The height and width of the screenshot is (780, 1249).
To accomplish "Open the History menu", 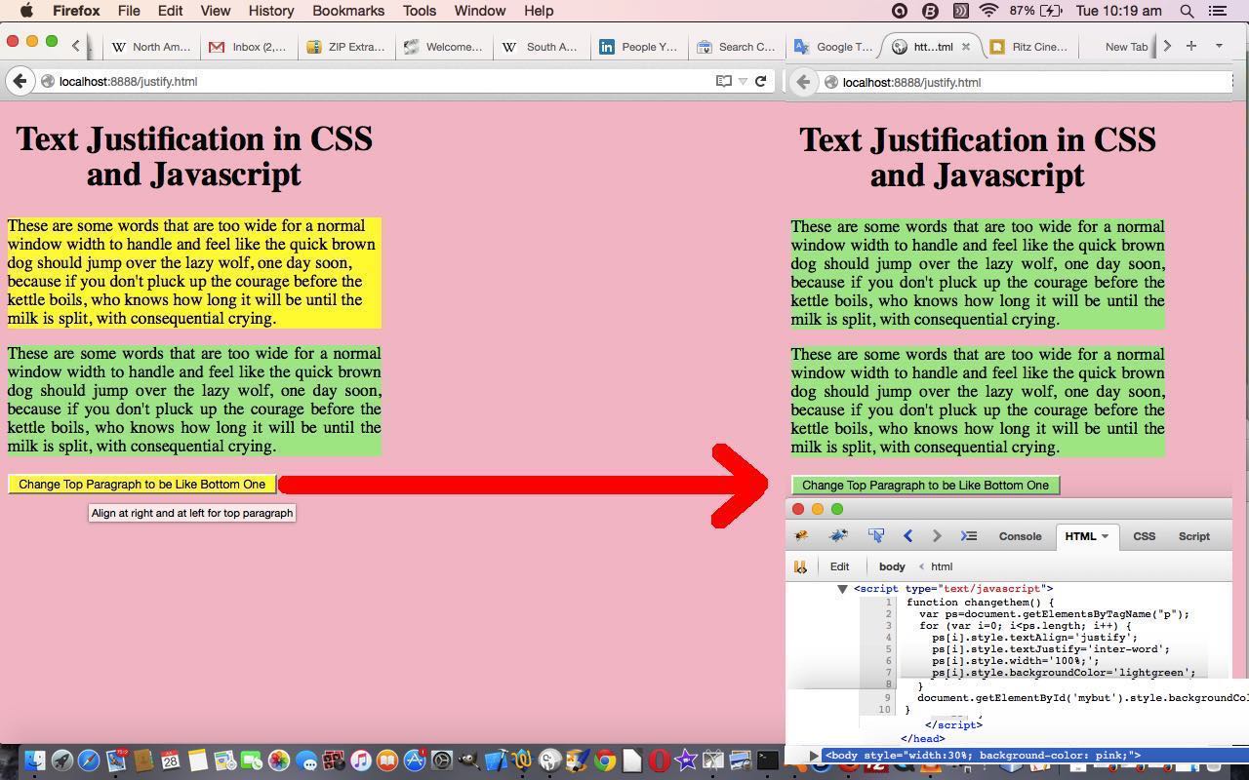I will 270,11.
